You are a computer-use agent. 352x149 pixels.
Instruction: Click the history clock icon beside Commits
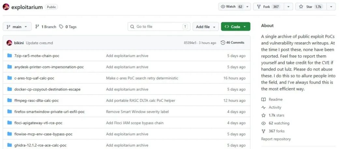pyautogui.click(x=223, y=43)
